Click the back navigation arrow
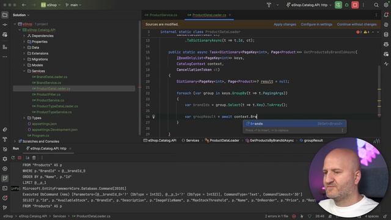391x220 pixels. [24, 5]
